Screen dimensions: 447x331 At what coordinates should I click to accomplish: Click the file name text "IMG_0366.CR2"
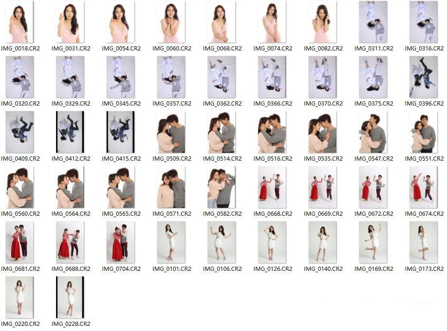pos(272,103)
